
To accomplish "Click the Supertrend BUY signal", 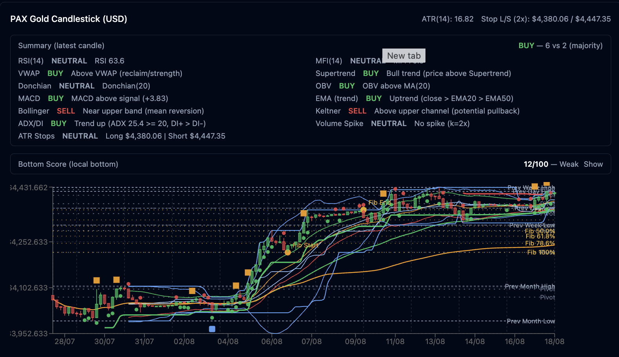I will [371, 73].
